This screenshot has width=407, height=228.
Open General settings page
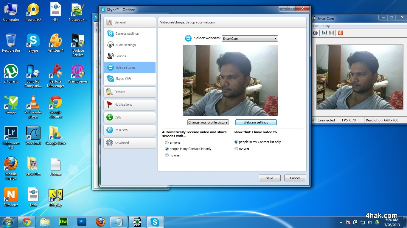(130, 34)
